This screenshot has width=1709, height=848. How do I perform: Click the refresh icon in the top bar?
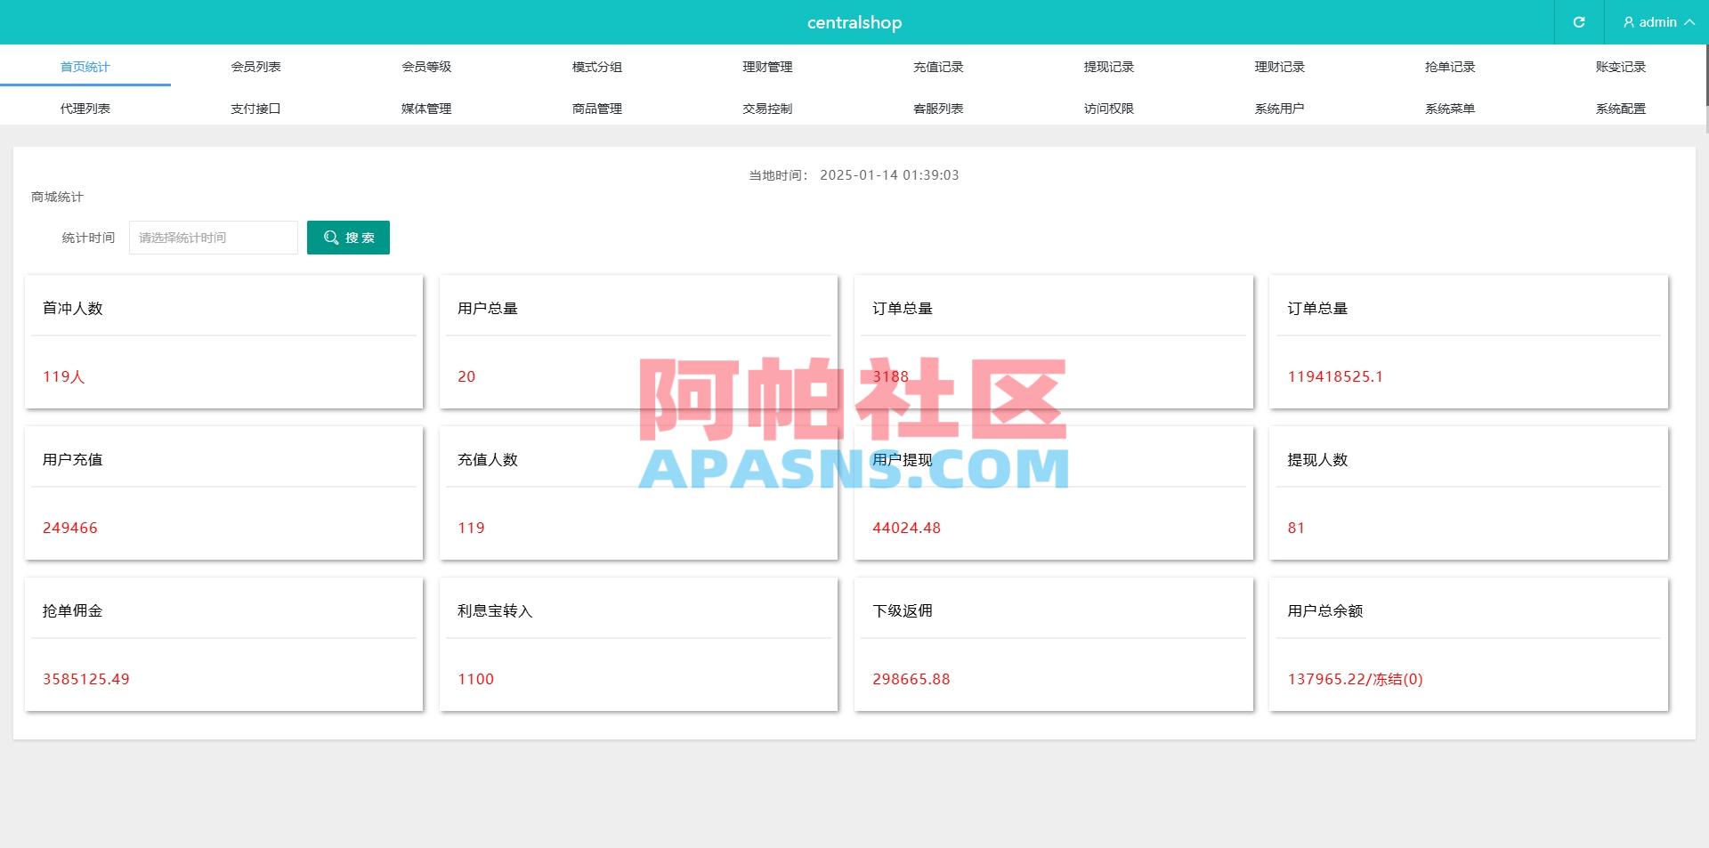[1579, 22]
